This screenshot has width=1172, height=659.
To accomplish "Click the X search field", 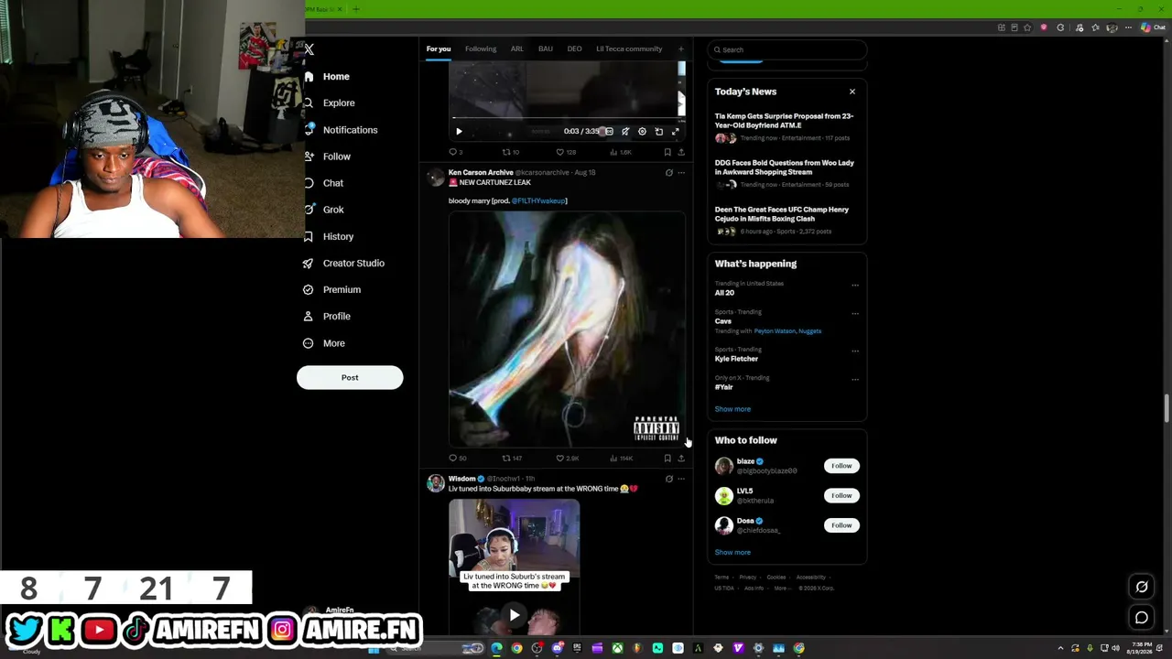I will [x=787, y=49].
